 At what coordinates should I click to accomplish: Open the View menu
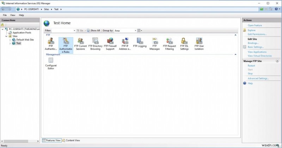(x=13, y=15)
